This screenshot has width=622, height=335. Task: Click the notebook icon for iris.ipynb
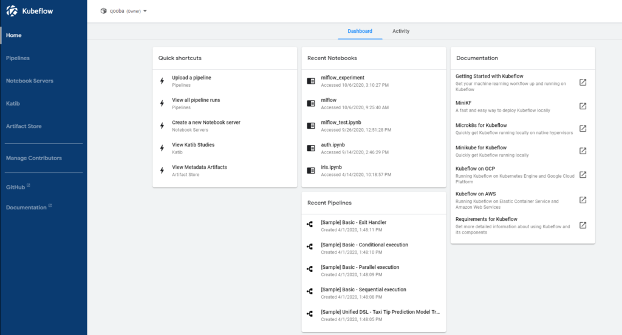(311, 171)
